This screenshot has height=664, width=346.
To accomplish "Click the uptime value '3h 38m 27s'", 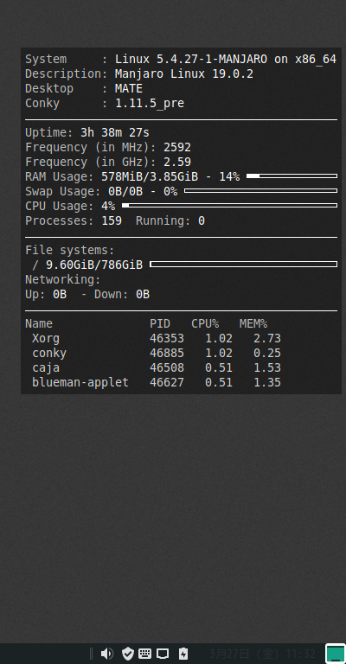I will tap(115, 133).
